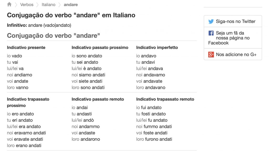
Task: Click Nos adicione no G+
Action: tap(236, 55)
